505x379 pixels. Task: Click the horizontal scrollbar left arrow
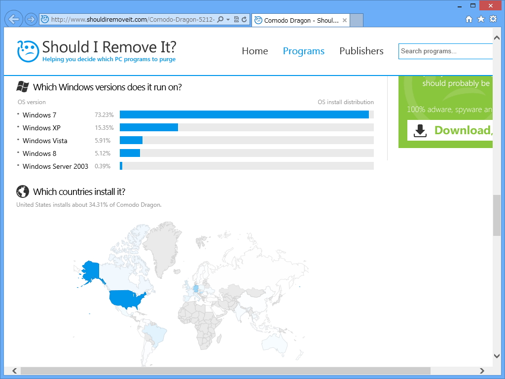pos(14,371)
